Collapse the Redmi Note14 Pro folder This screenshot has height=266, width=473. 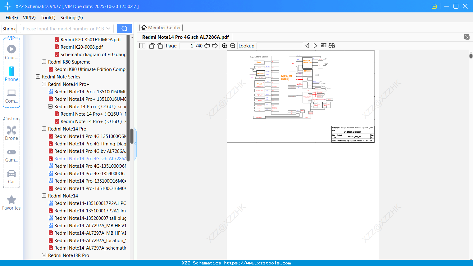tap(44, 129)
